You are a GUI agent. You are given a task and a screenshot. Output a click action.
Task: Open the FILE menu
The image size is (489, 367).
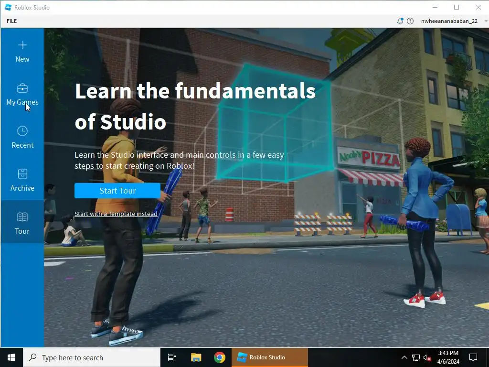[x=12, y=21]
